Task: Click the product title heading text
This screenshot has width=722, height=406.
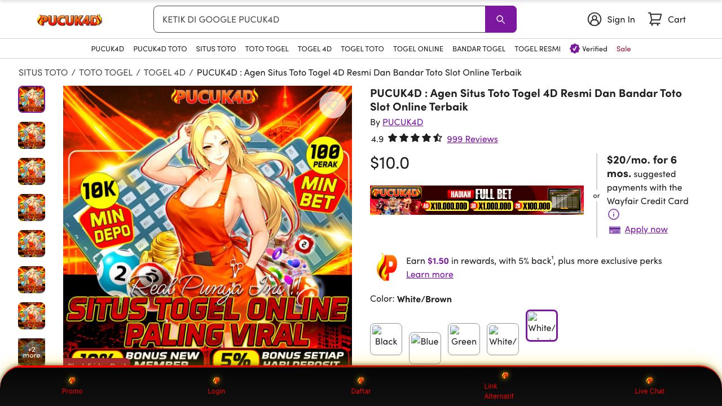Action: click(526, 99)
